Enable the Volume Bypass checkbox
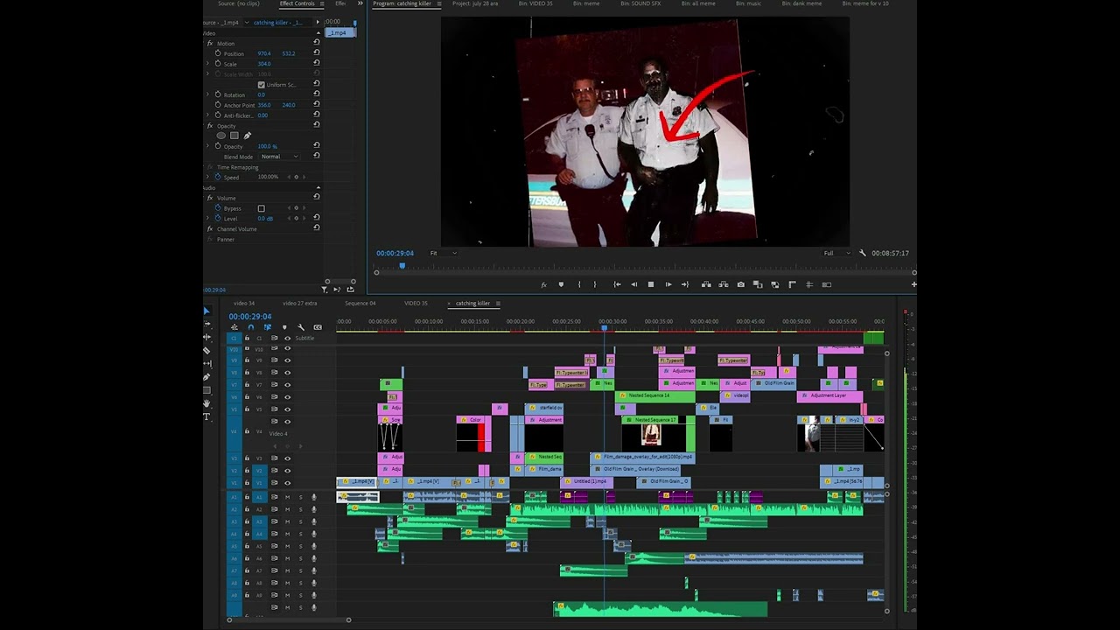Image resolution: width=1120 pixels, height=630 pixels. click(261, 208)
